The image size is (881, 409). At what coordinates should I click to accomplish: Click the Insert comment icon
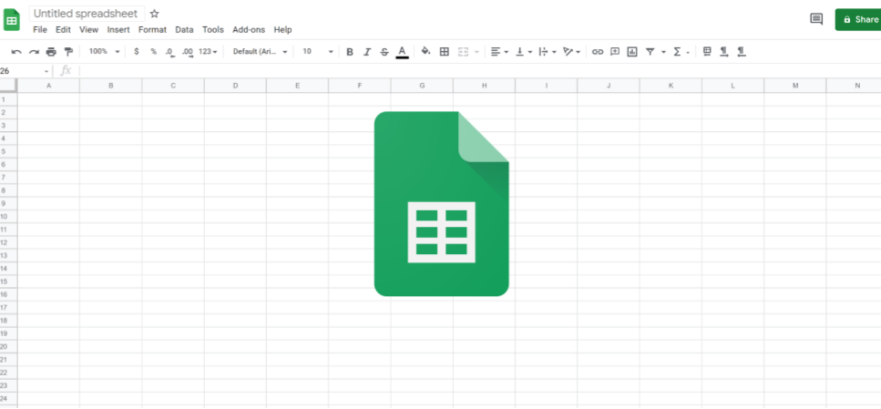(x=615, y=52)
